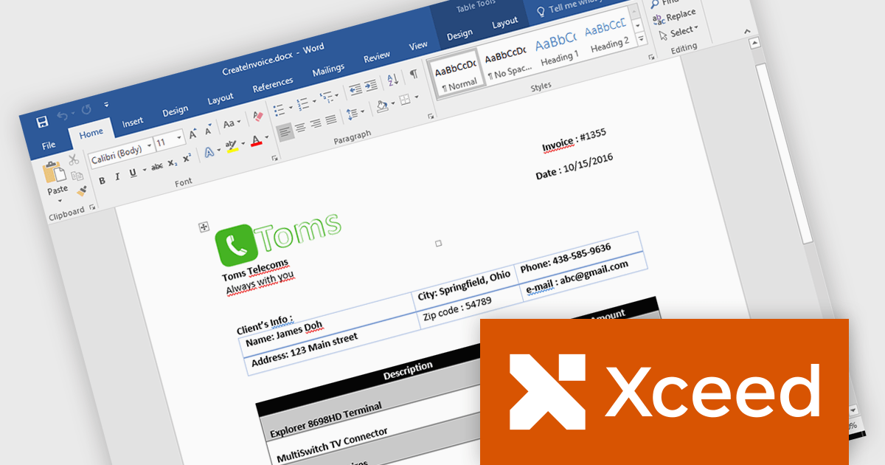Toggle Strikethrough formatting
The height and width of the screenshot is (465, 885).
156,167
